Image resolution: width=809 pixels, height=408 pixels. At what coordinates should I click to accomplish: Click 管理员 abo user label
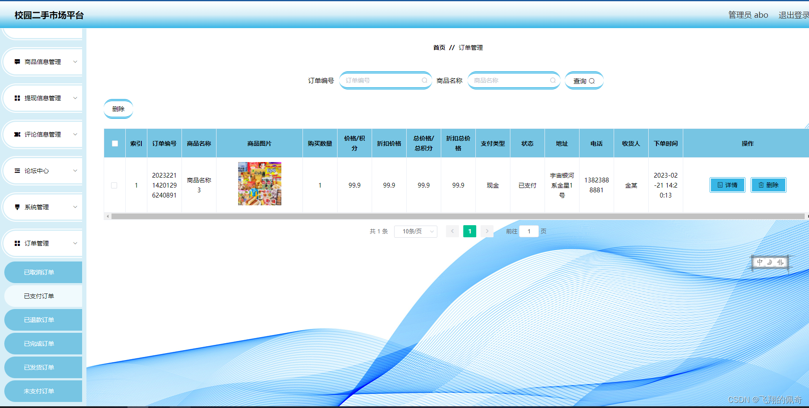pyautogui.click(x=748, y=15)
